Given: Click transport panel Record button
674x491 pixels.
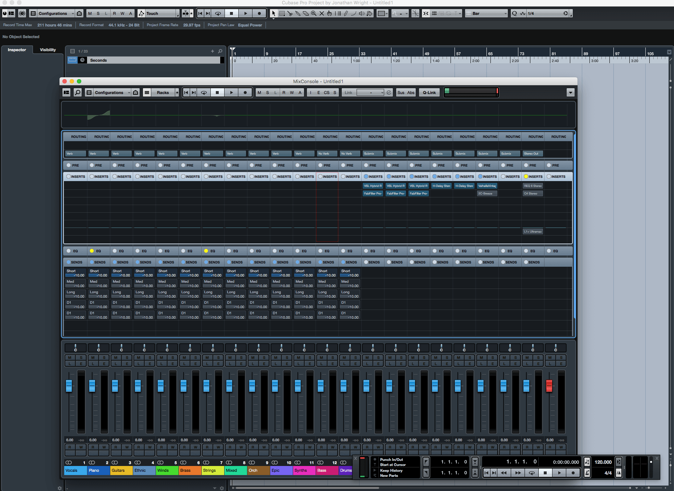Looking at the screenshot, I should click(x=573, y=472).
